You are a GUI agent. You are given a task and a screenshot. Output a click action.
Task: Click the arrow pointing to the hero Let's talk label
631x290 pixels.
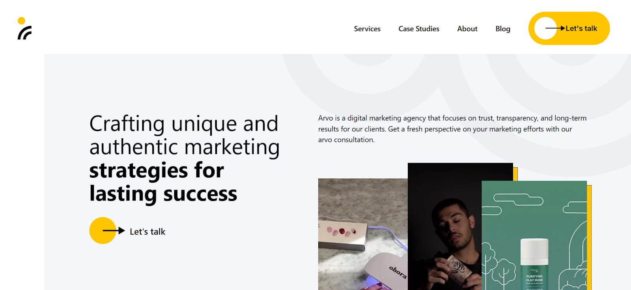point(114,231)
